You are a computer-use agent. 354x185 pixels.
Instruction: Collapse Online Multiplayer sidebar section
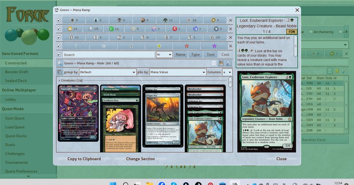point(19,90)
